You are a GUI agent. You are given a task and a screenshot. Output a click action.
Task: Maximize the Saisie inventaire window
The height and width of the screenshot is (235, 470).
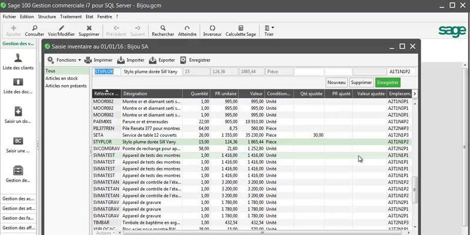pyautogui.click(x=402, y=46)
